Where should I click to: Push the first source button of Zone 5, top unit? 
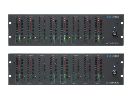(62, 18)
